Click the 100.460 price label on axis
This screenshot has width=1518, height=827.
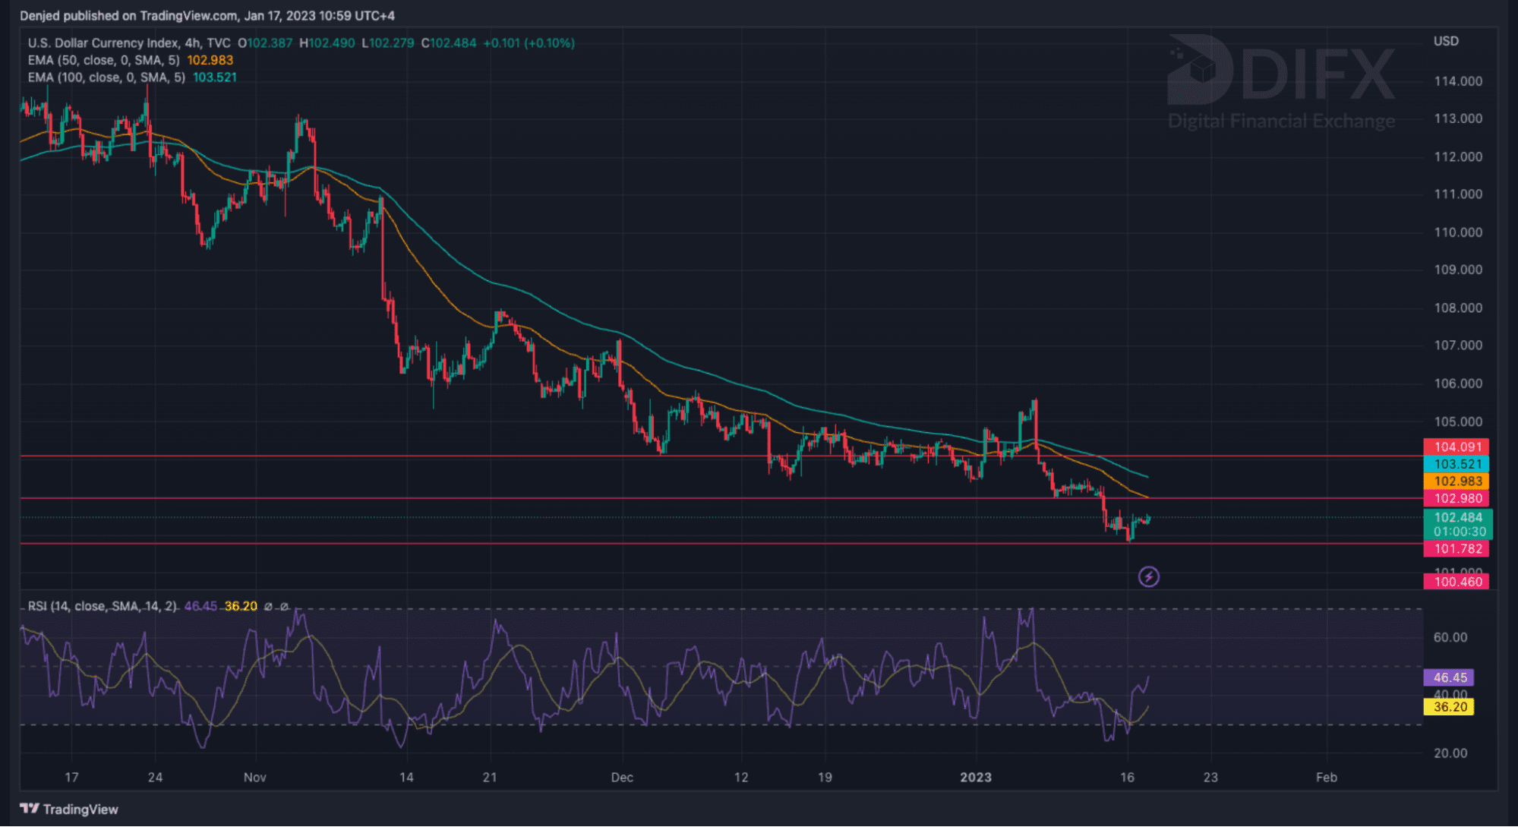pyautogui.click(x=1457, y=582)
